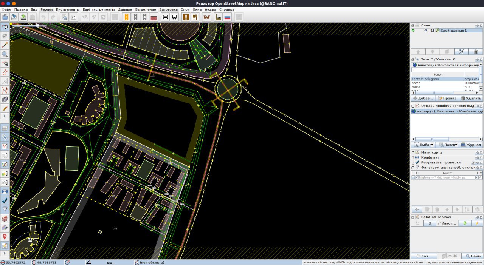484x265 pixels.
Task: Click the brick wall preset icon
Action: tap(154, 17)
